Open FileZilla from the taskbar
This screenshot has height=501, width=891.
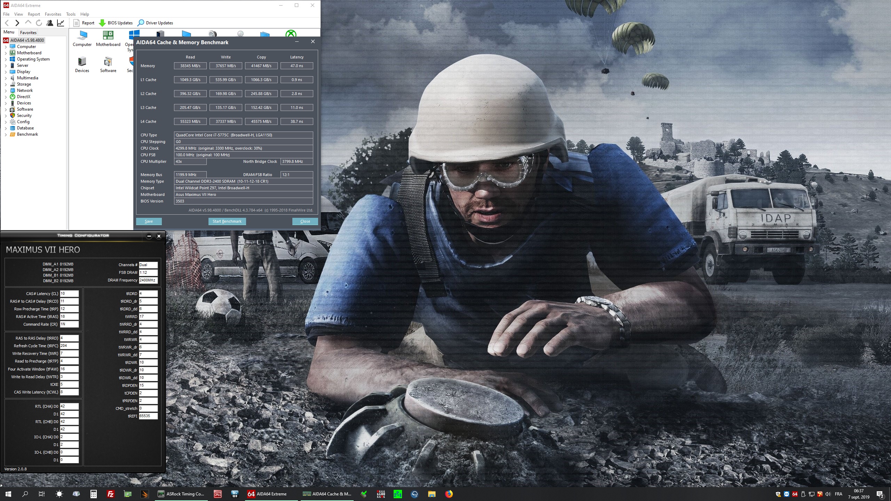110,494
